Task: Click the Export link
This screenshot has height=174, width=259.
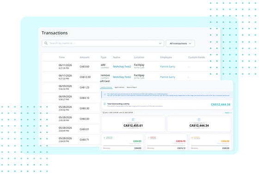Action: (x=228, y=113)
